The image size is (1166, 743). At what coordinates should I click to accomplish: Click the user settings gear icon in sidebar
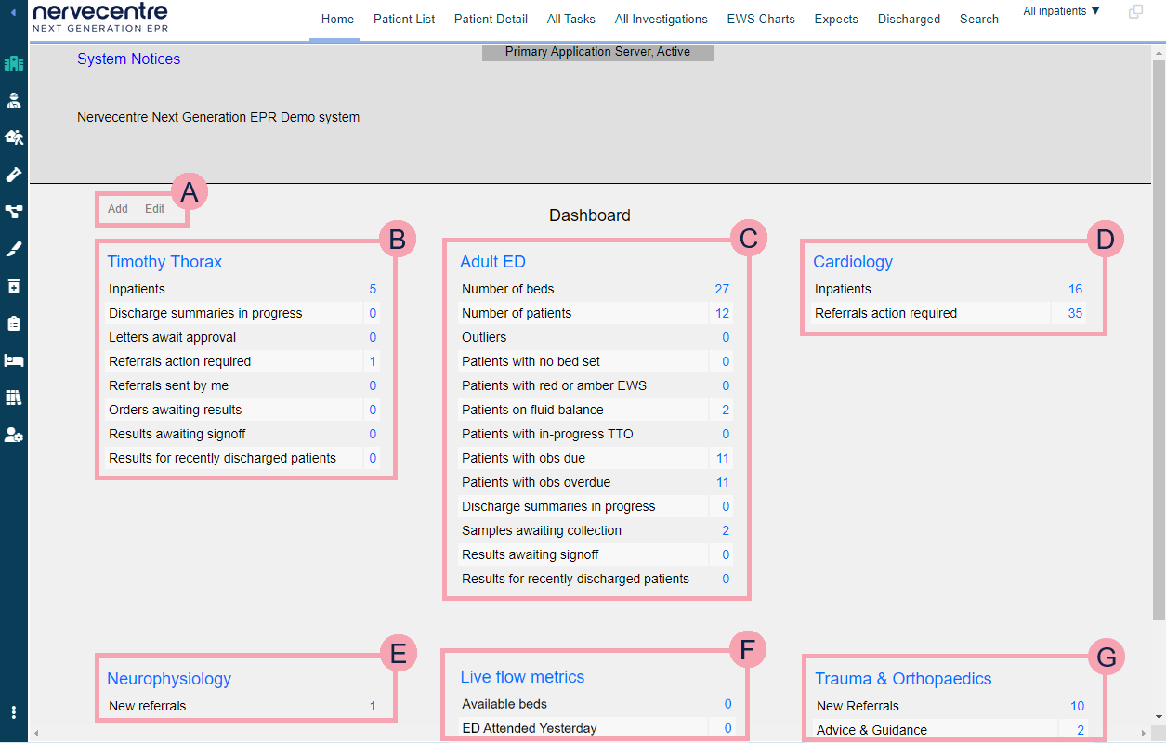(14, 435)
